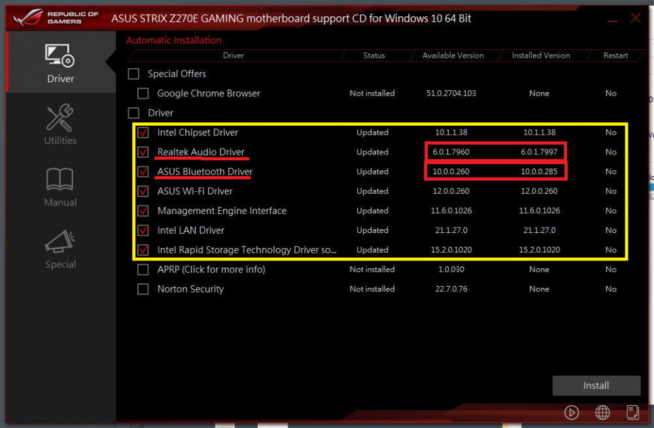Click the document pages icon at bottom

(632, 412)
